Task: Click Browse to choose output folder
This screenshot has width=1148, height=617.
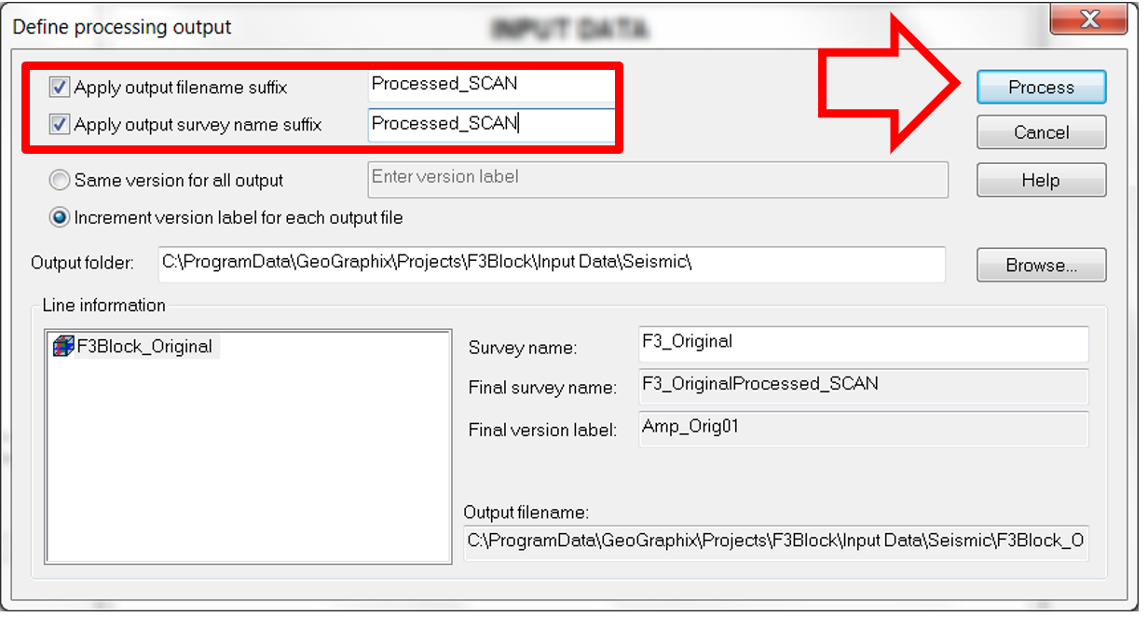Action: coord(1041,266)
